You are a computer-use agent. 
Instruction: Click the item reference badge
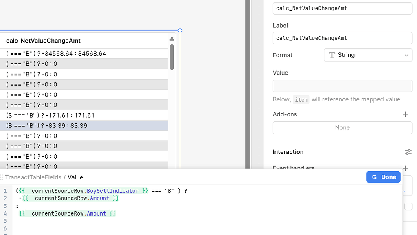click(301, 99)
